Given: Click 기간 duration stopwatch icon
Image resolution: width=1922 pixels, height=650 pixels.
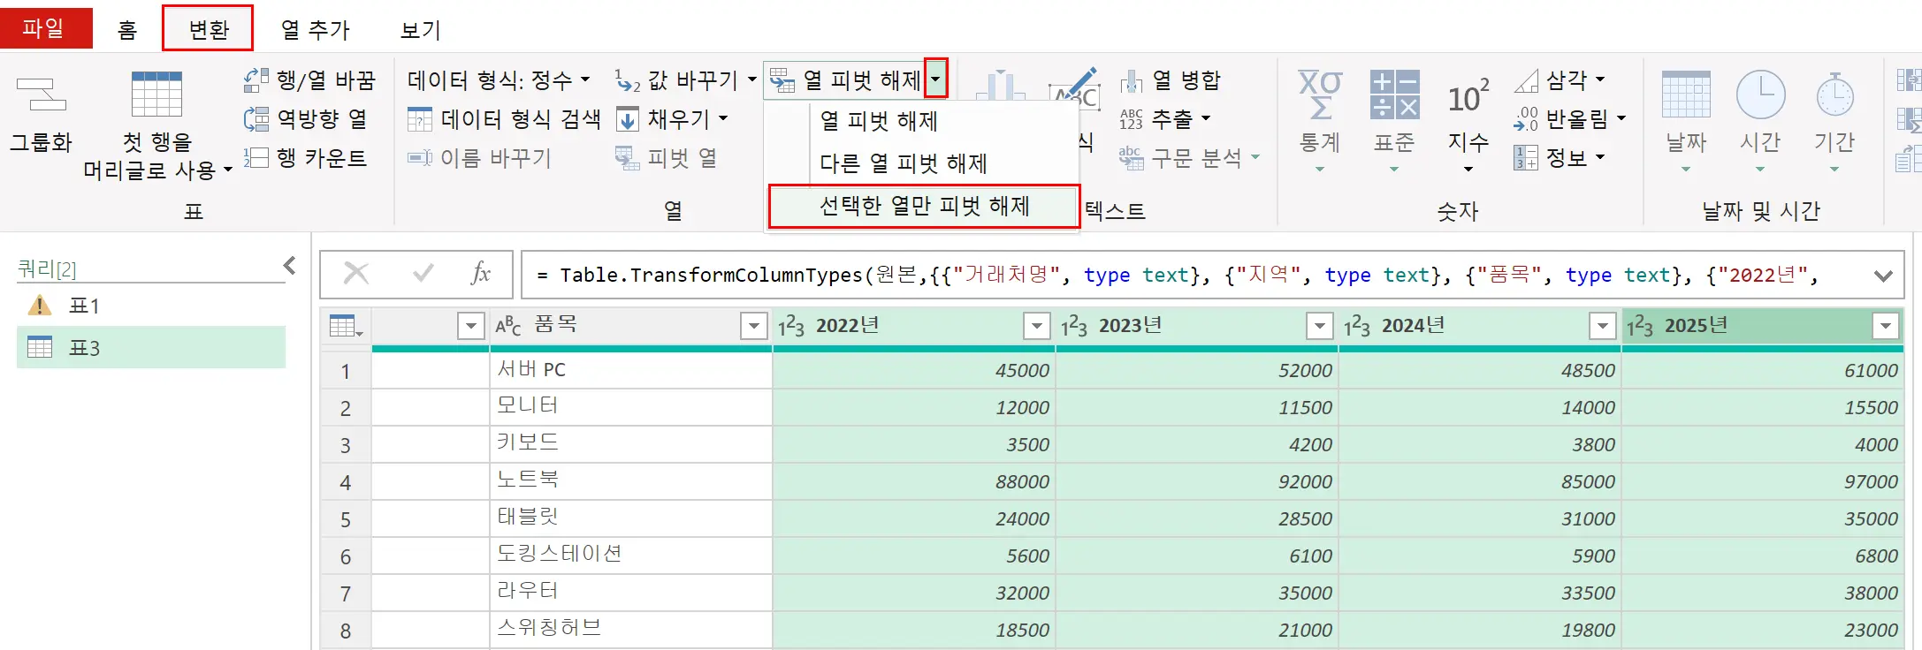Looking at the screenshot, I should point(1834,94).
